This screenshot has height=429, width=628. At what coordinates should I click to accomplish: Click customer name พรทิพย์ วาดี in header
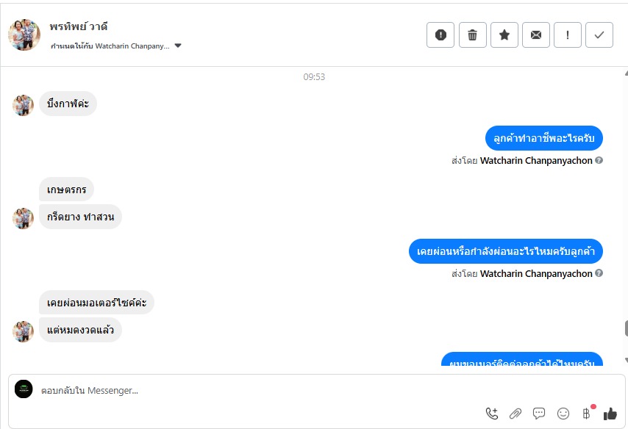79,26
